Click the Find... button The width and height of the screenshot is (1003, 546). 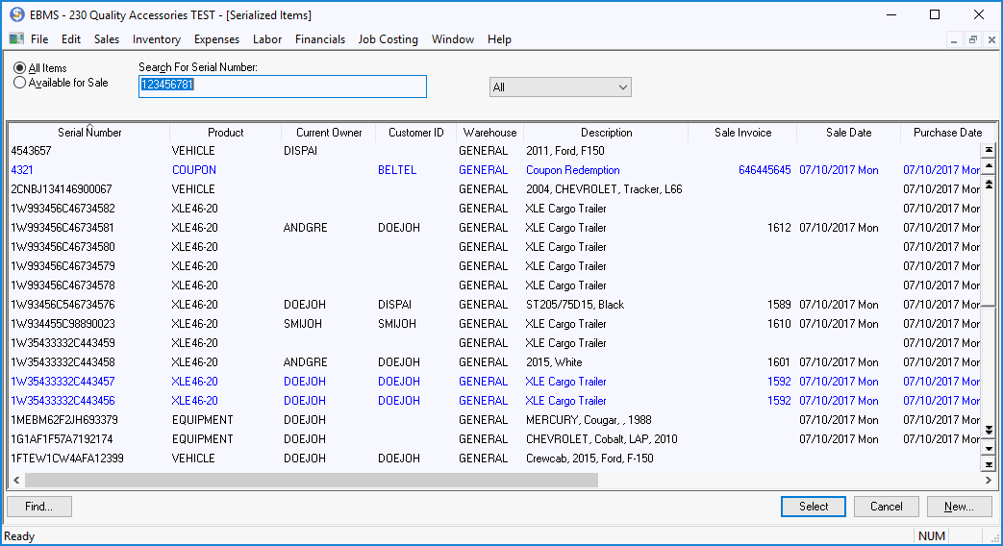[x=39, y=507]
